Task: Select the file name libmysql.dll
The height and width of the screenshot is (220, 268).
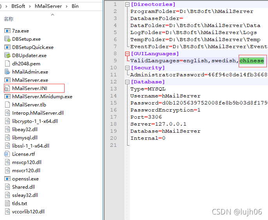Action: click(x=25, y=137)
